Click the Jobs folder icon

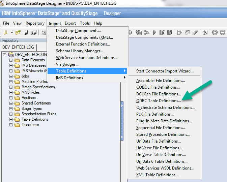click(17, 76)
